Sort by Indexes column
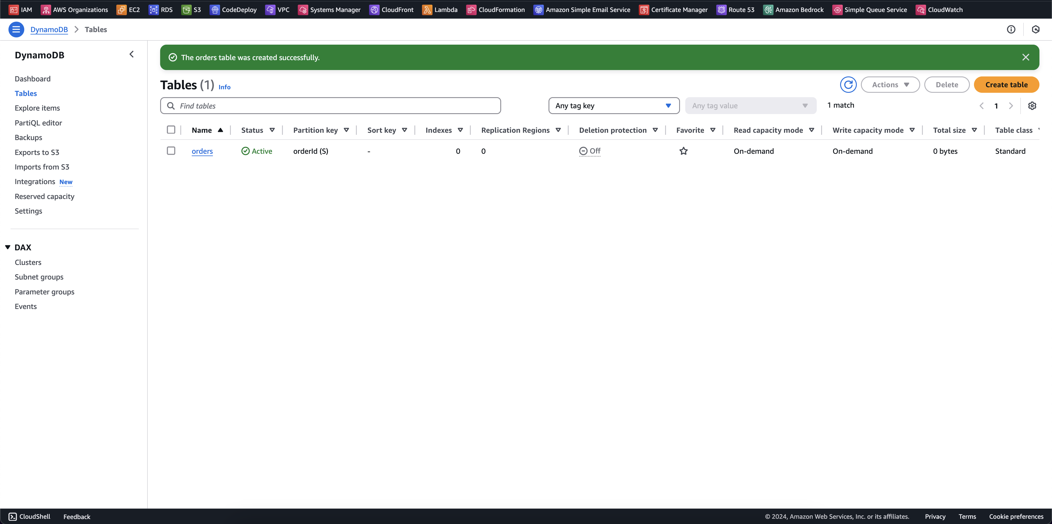This screenshot has height=524, width=1052. coord(444,130)
